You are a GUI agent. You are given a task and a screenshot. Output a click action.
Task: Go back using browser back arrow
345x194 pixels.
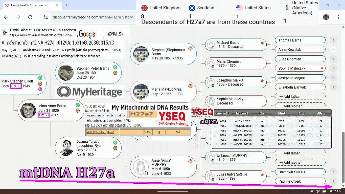(x=6, y=17)
